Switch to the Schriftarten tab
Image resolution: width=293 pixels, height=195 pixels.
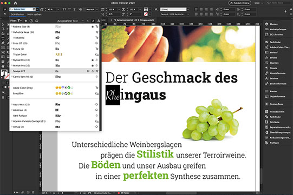coord(17,15)
